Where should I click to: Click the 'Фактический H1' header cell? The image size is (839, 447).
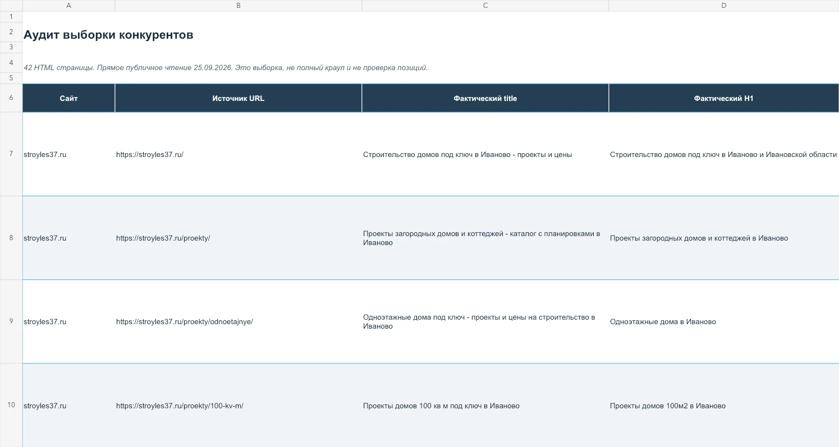point(724,98)
